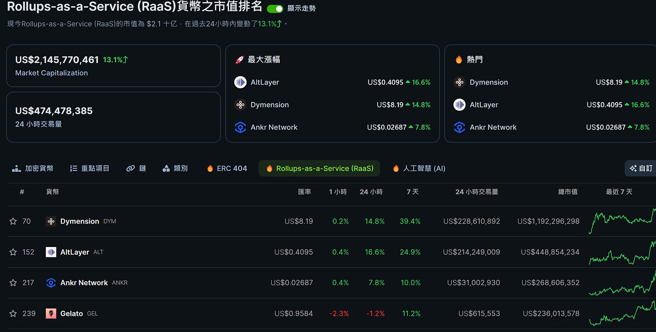Sort by 7 天 column header
Viewport: 656px width, 332px height.
tap(412, 192)
